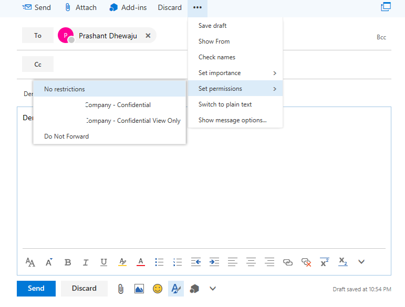Expand more formatting options chevron
405x307 pixels.
pyautogui.click(x=361, y=262)
